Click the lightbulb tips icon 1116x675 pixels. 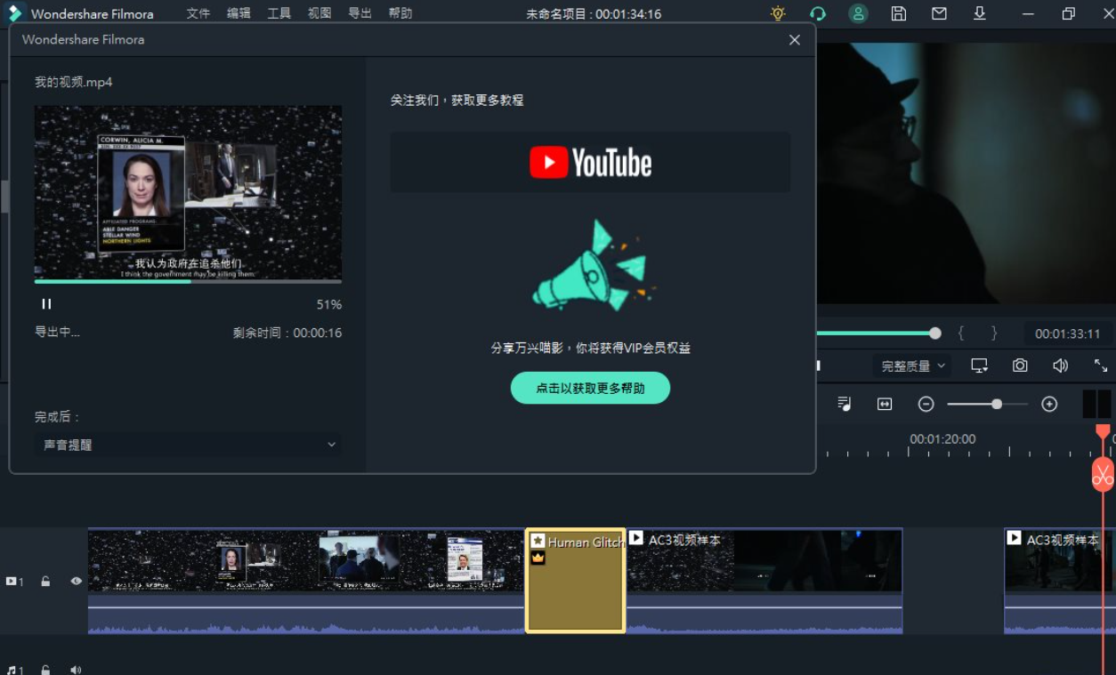coord(778,13)
